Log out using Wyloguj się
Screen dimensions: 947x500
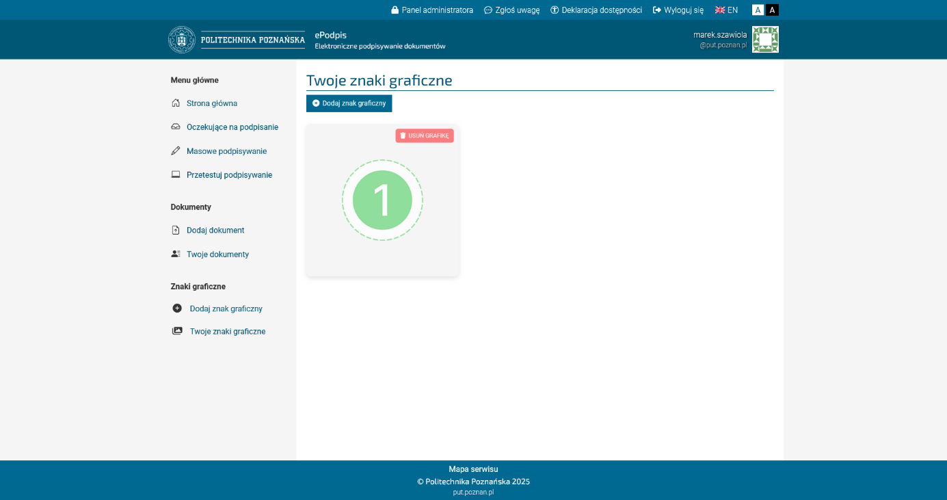point(678,10)
